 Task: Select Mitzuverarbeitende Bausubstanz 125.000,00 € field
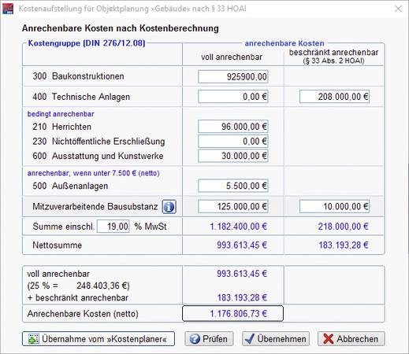(233, 206)
